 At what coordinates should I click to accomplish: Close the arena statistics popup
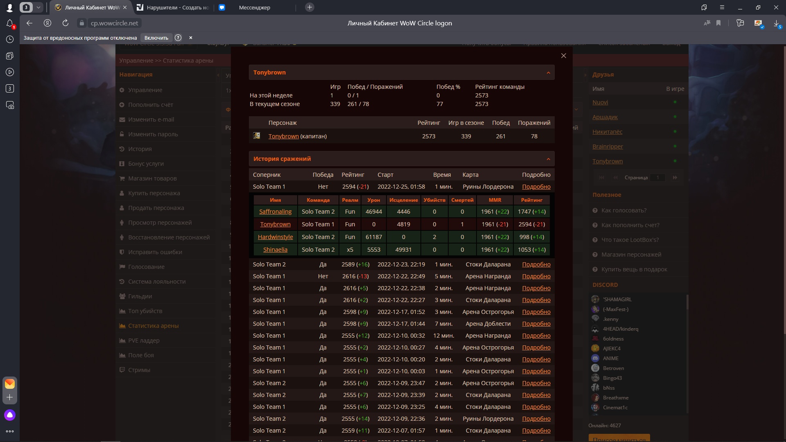[x=564, y=56]
